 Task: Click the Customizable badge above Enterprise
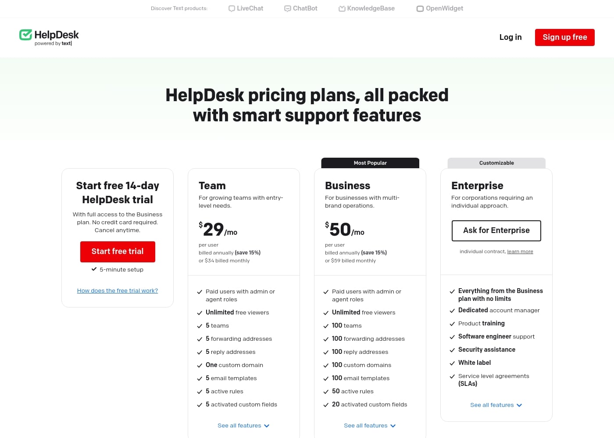point(496,162)
